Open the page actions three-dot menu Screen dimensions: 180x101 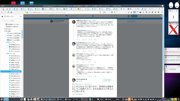click(109, 12)
